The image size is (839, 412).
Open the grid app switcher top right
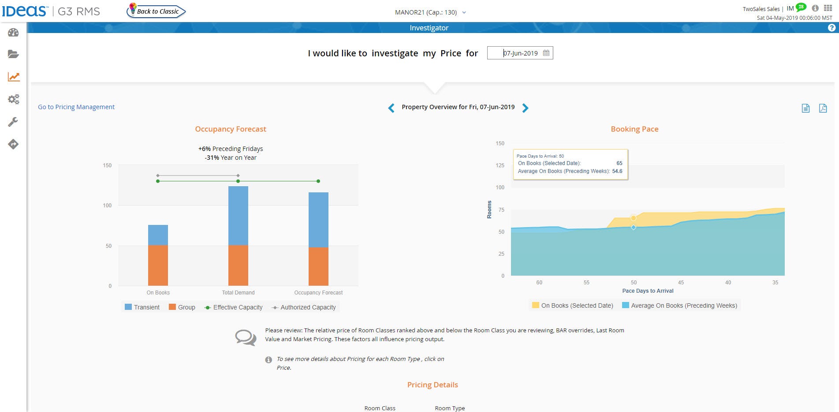pyautogui.click(x=828, y=7)
